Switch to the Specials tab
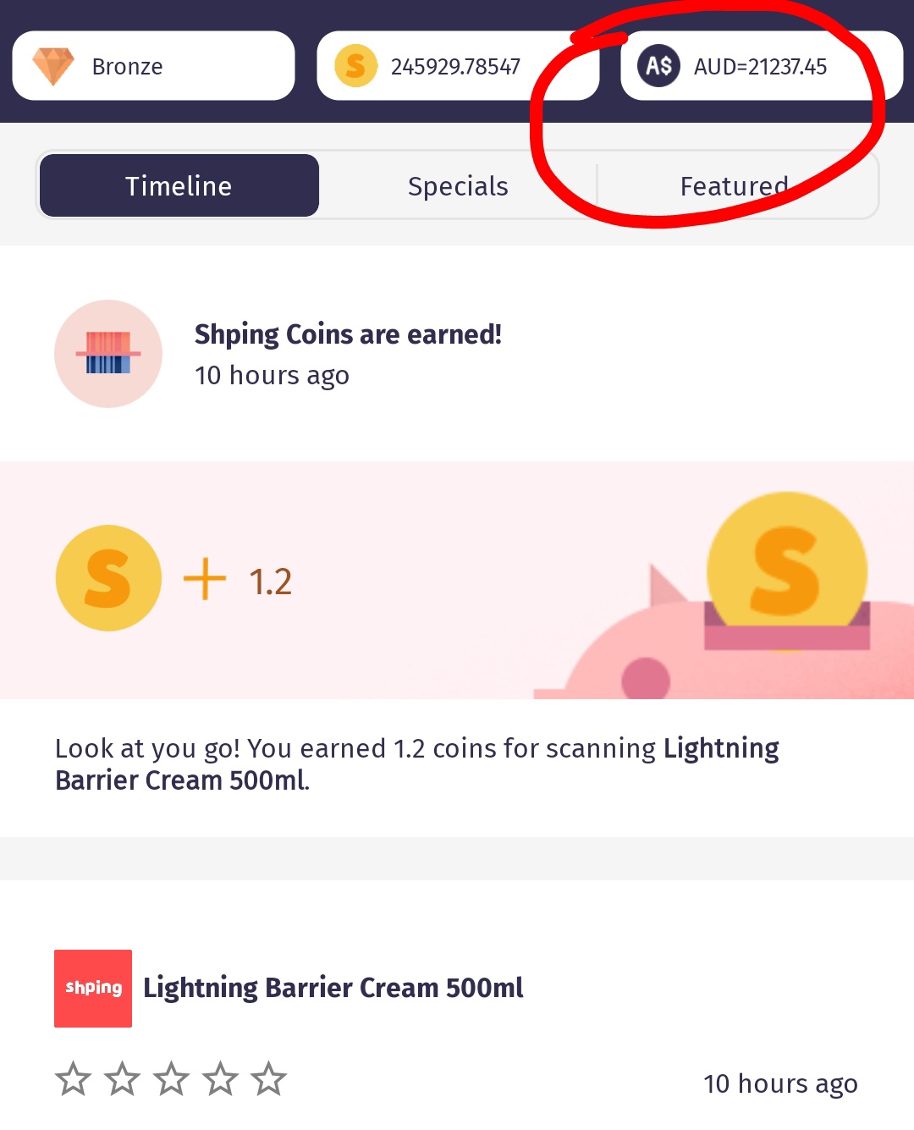The height and width of the screenshot is (1130, 914). (458, 185)
